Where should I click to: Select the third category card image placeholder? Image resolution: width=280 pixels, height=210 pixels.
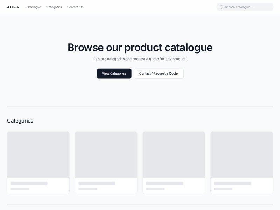click(x=174, y=155)
